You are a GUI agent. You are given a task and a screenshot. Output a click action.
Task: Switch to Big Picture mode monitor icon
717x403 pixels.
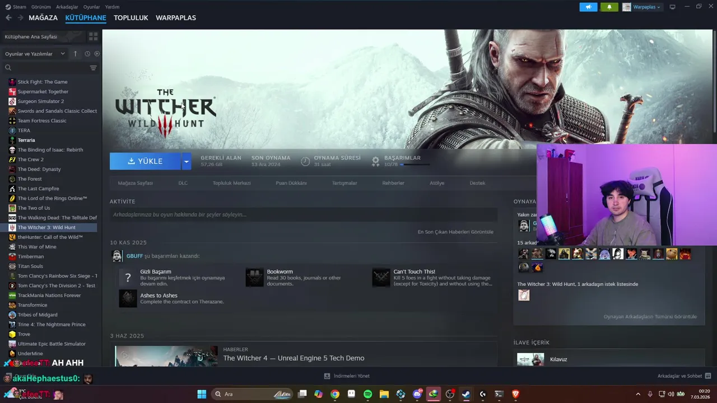click(672, 7)
